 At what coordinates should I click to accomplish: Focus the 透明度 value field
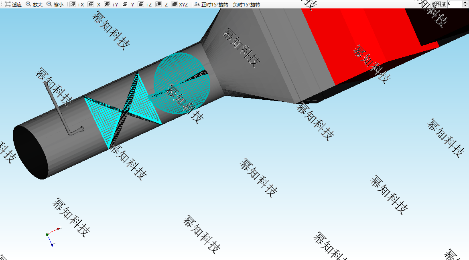(x=455, y=4)
